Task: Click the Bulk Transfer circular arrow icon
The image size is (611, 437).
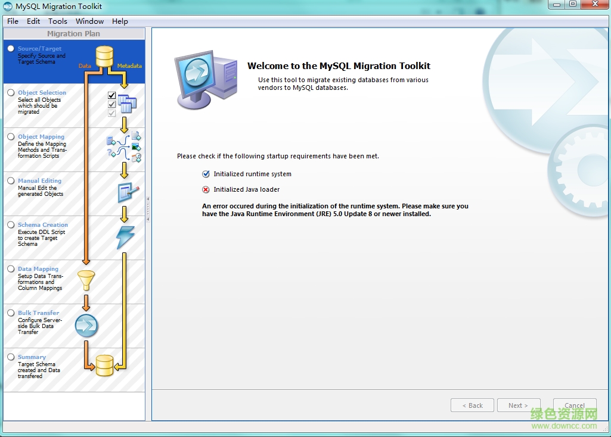Action: pyautogui.click(x=86, y=325)
